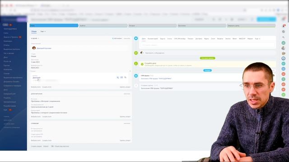Select the 'Звонок' timeline tab
The width and height of the screenshot is (289, 162).
[x=228, y=39]
